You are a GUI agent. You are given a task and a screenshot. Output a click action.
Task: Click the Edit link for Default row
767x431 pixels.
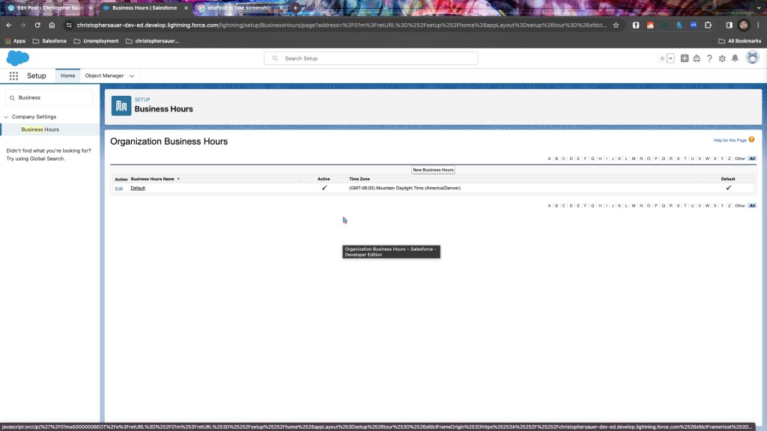tap(119, 189)
